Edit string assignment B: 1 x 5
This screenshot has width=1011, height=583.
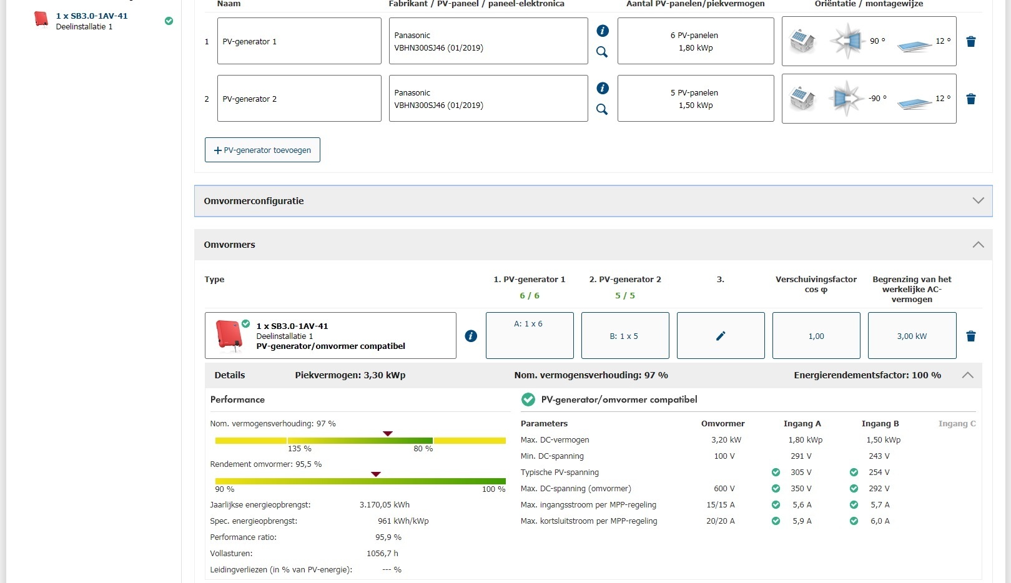[x=625, y=336]
